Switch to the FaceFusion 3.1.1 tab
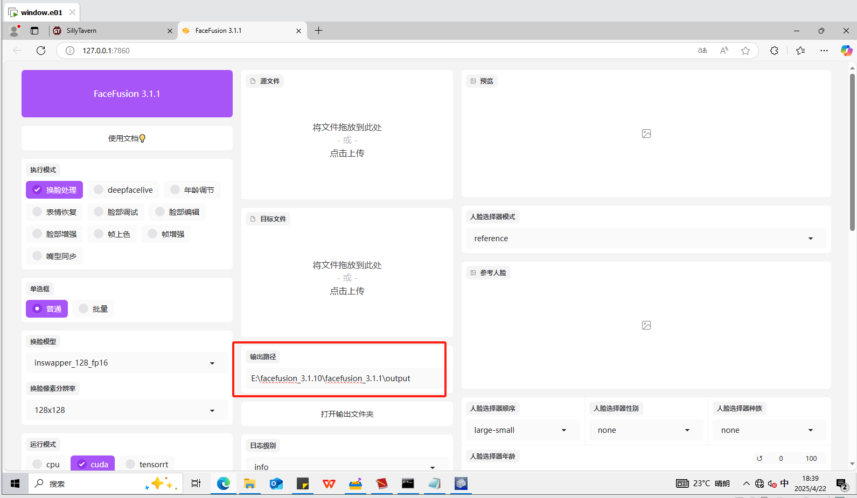 pos(242,31)
